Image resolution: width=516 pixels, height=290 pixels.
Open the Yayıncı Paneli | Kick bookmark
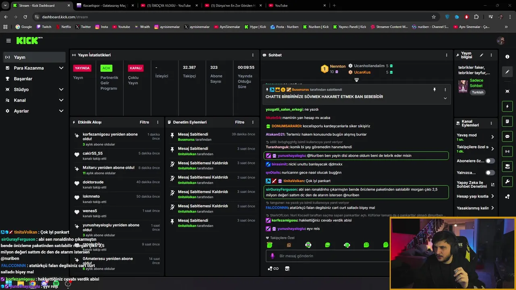pos(350,27)
